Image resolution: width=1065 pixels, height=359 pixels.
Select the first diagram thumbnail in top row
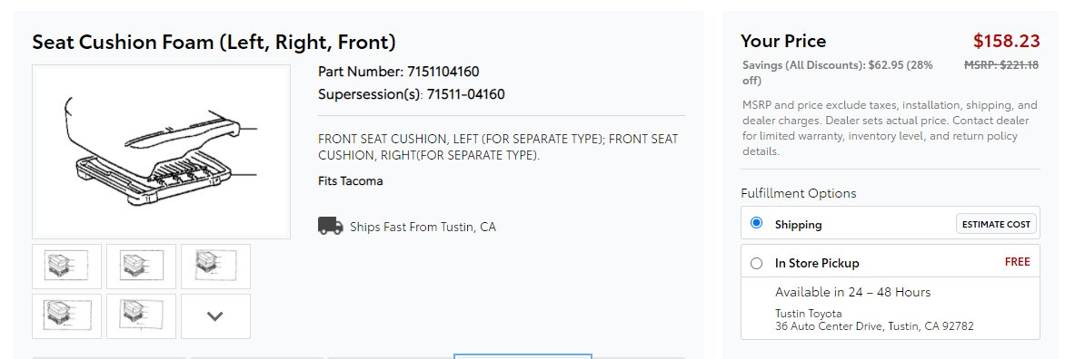pos(66,267)
